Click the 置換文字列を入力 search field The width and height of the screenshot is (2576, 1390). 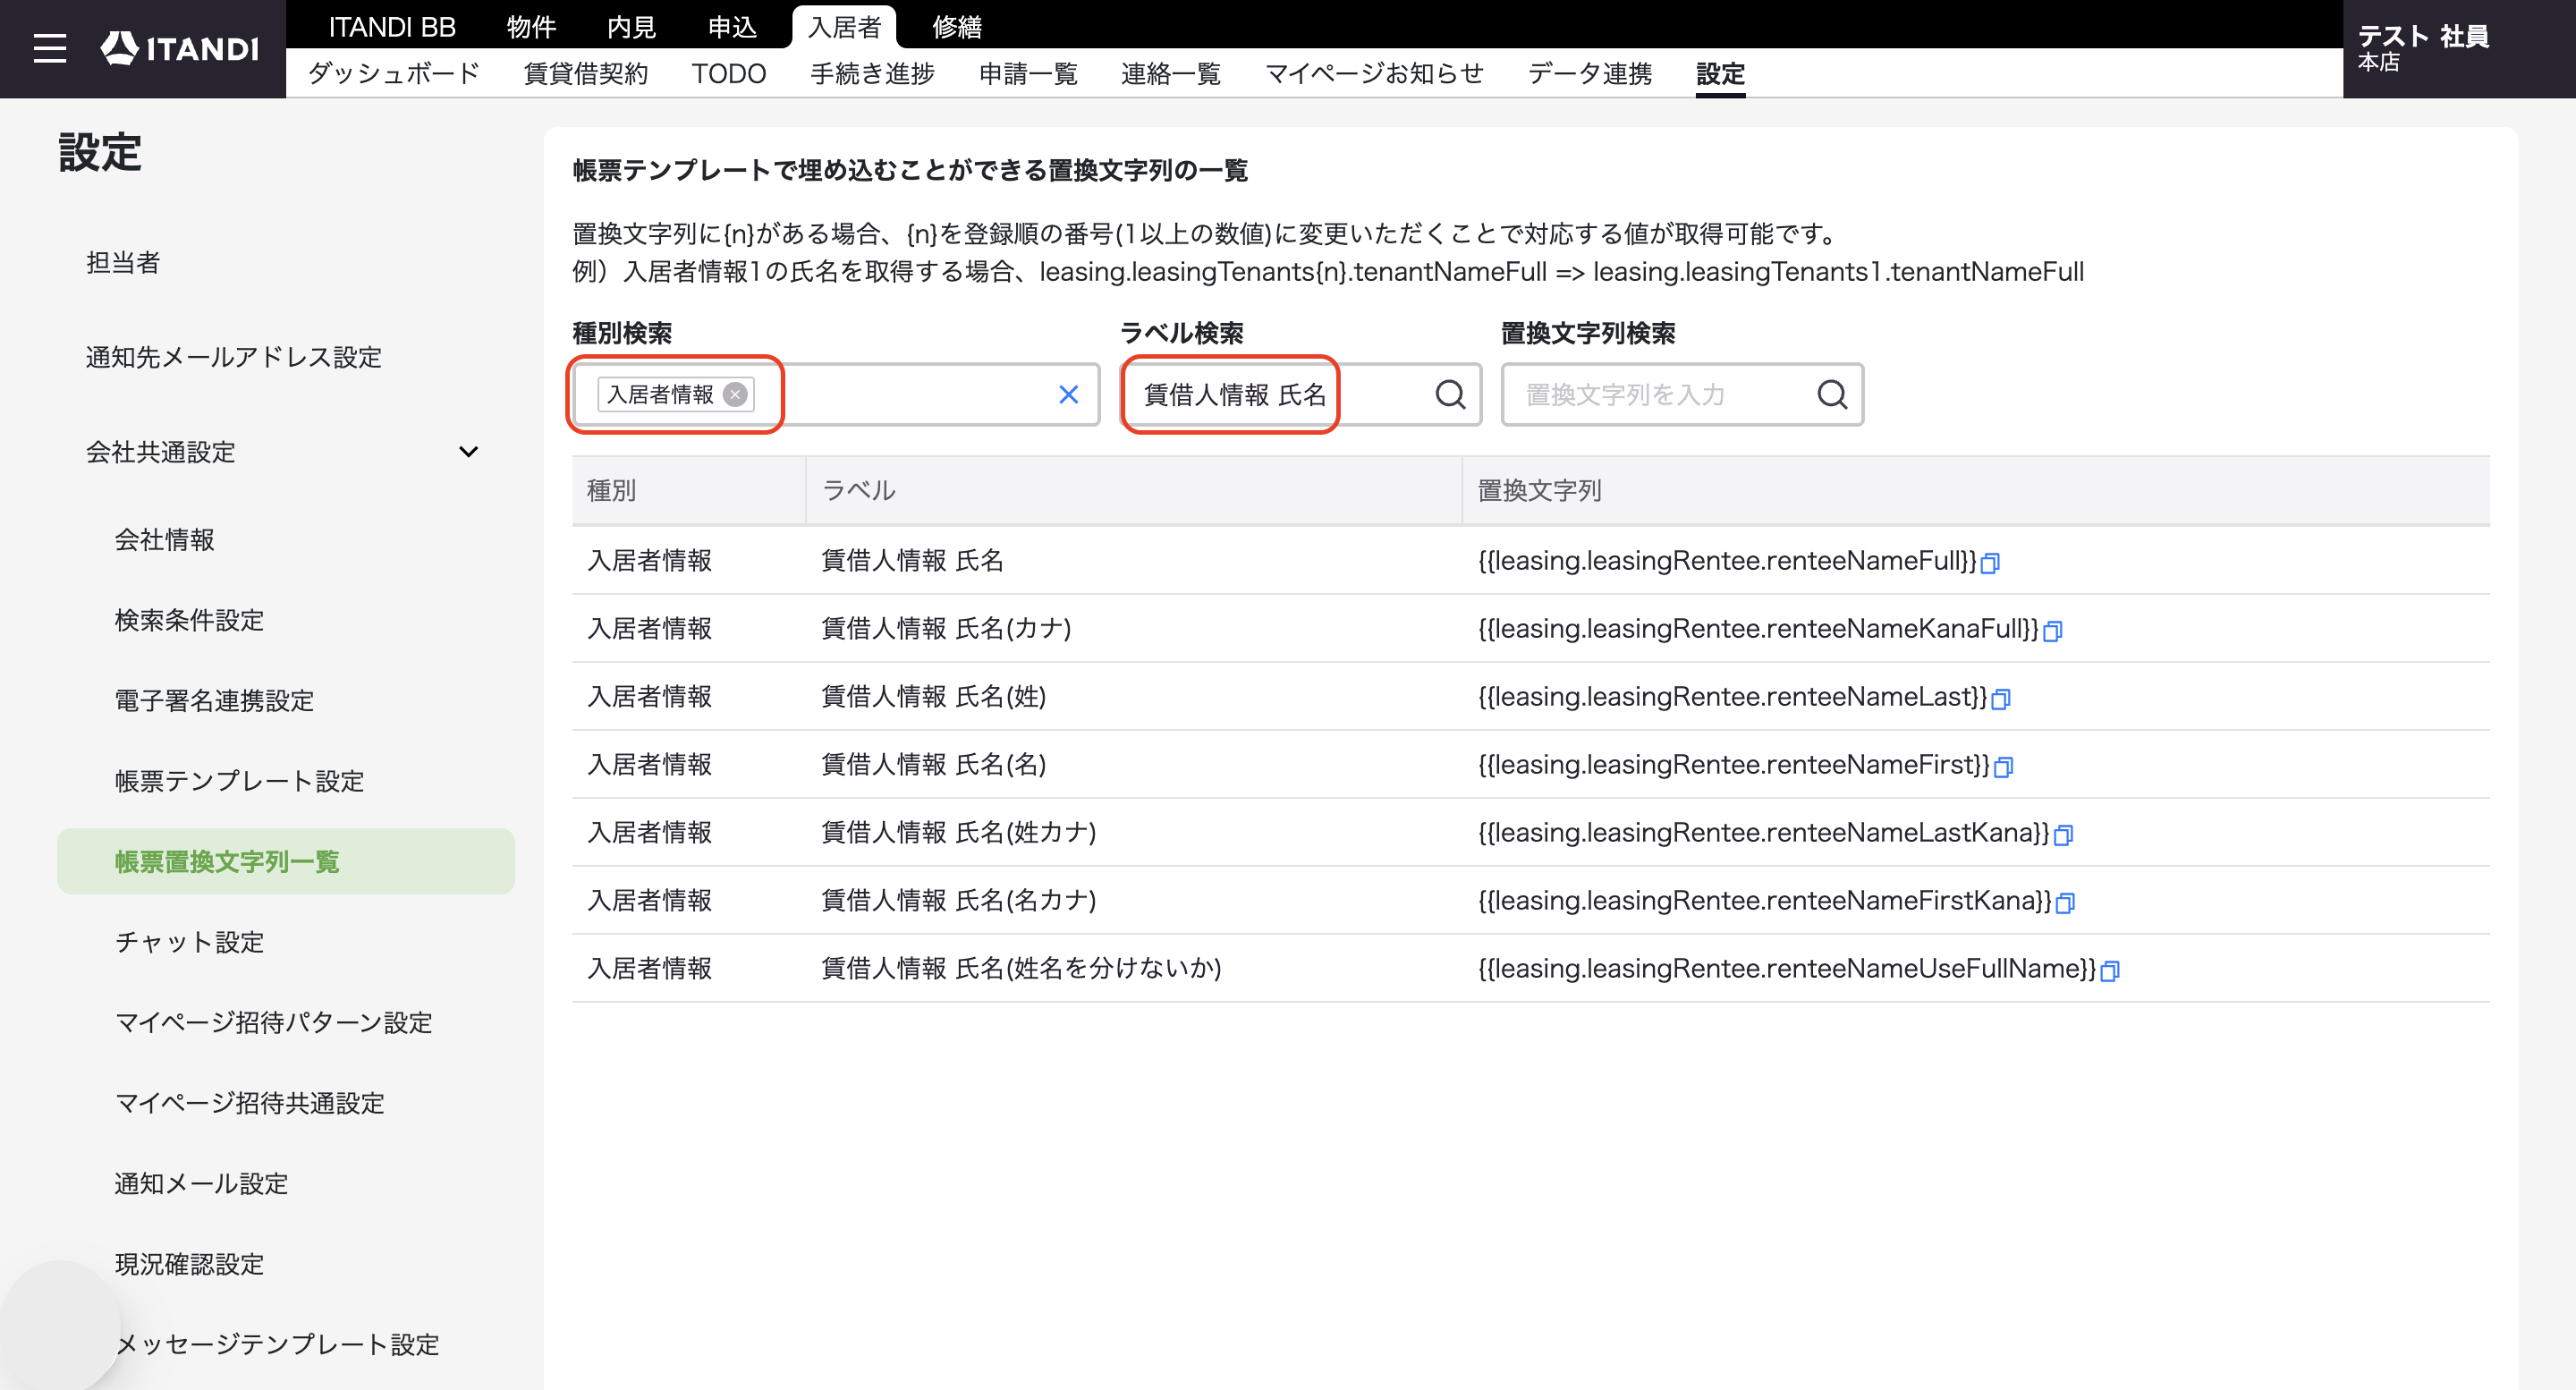[1660, 395]
